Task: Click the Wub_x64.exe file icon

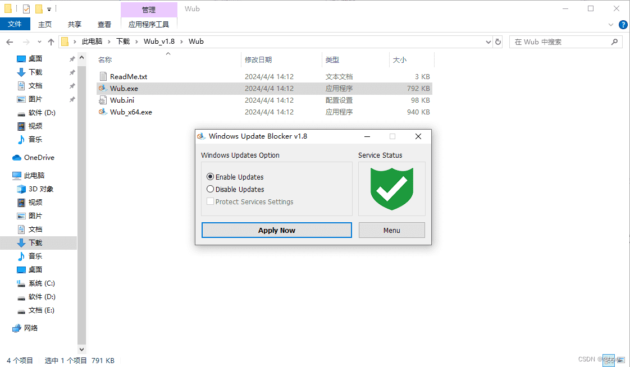Action: click(103, 112)
